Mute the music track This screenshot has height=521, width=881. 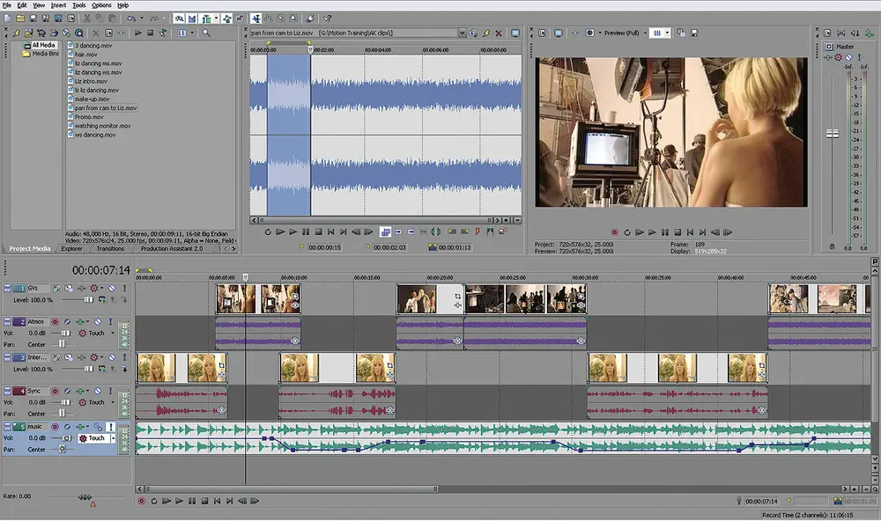pyautogui.click(x=96, y=426)
